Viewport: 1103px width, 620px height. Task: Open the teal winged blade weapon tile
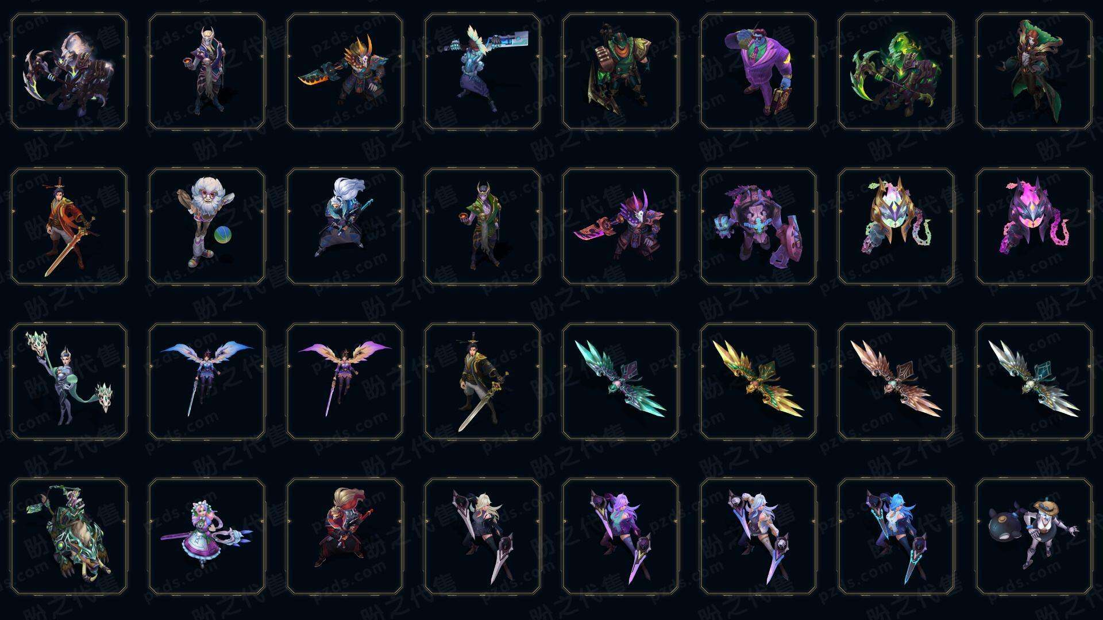tap(620, 382)
